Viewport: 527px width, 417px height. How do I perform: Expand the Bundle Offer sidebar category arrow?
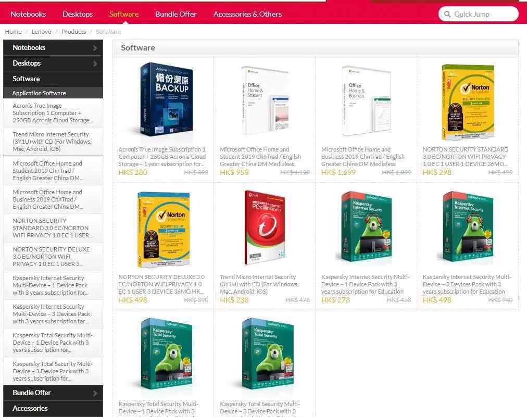coord(95,393)
